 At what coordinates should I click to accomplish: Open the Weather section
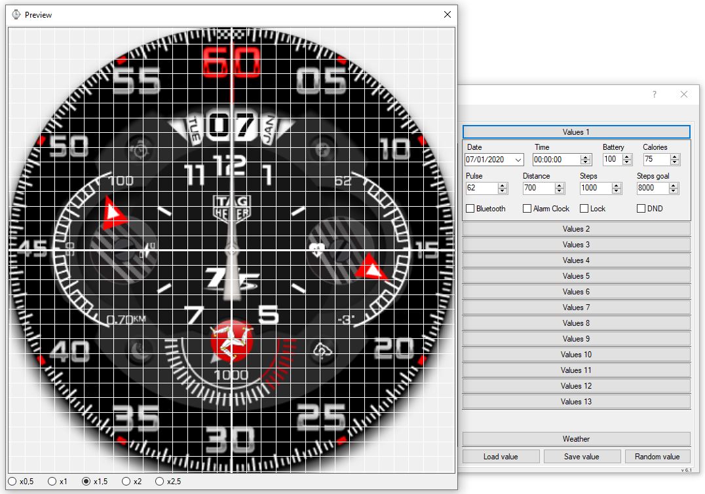576,439
